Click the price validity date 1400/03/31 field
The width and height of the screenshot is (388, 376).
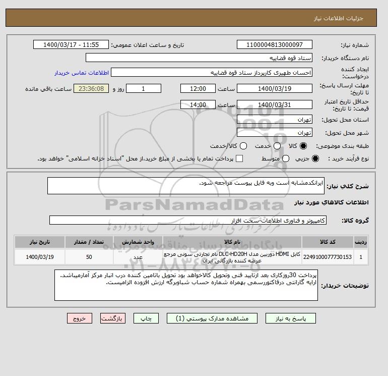click(x=275, y=104)
